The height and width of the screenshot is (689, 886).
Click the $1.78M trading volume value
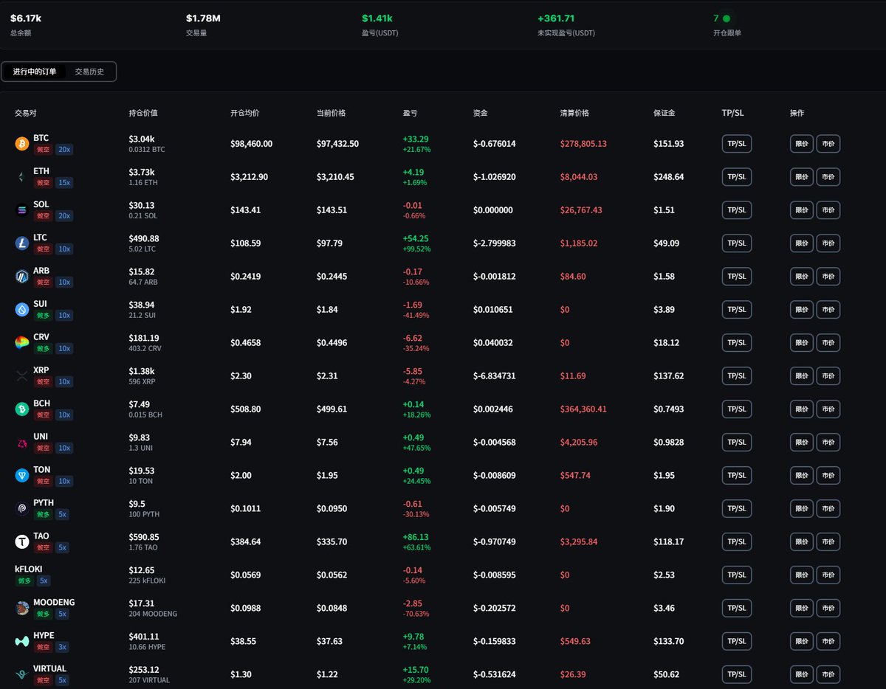203,18
